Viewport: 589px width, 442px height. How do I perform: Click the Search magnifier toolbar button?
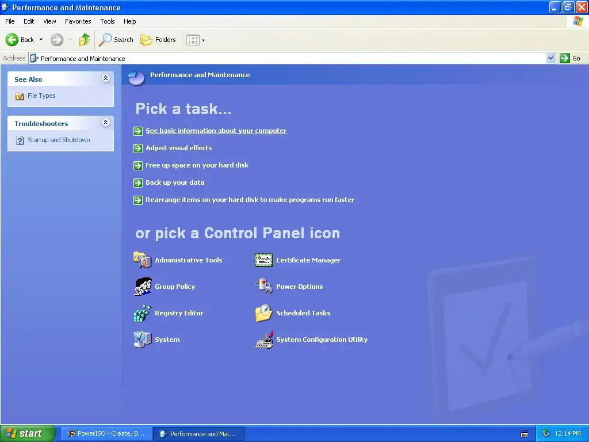pyautogui.click(x=116, y=40)
